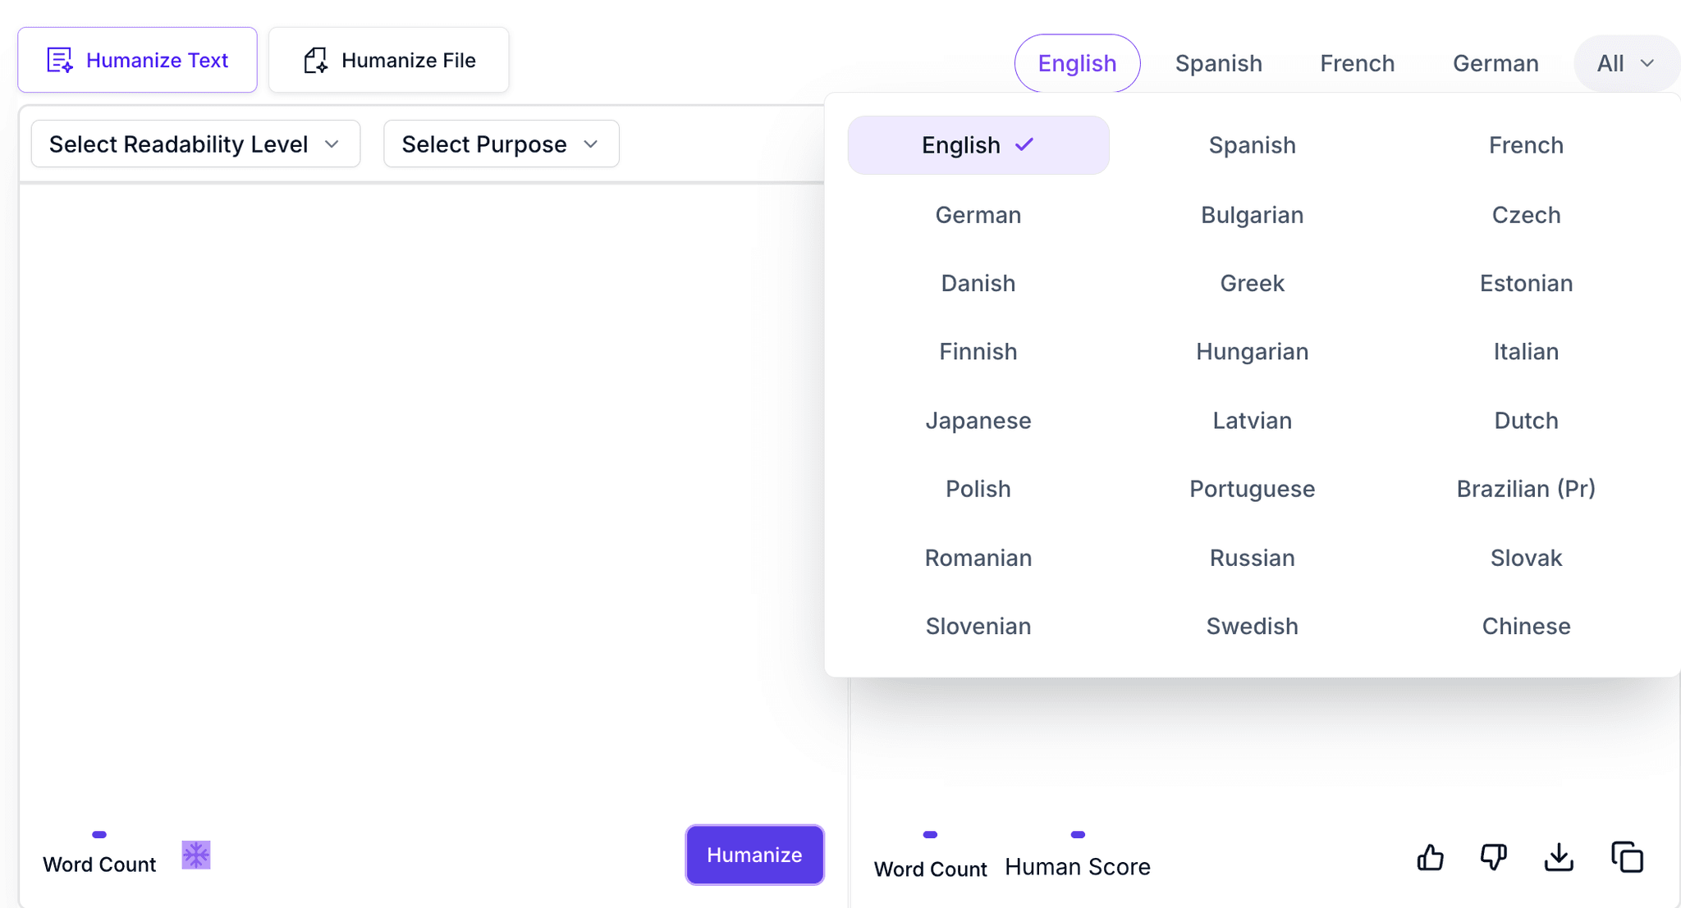Click the checkmark beside English
Viewport: 1681px width, 908px height.
tap(1024, 145)
